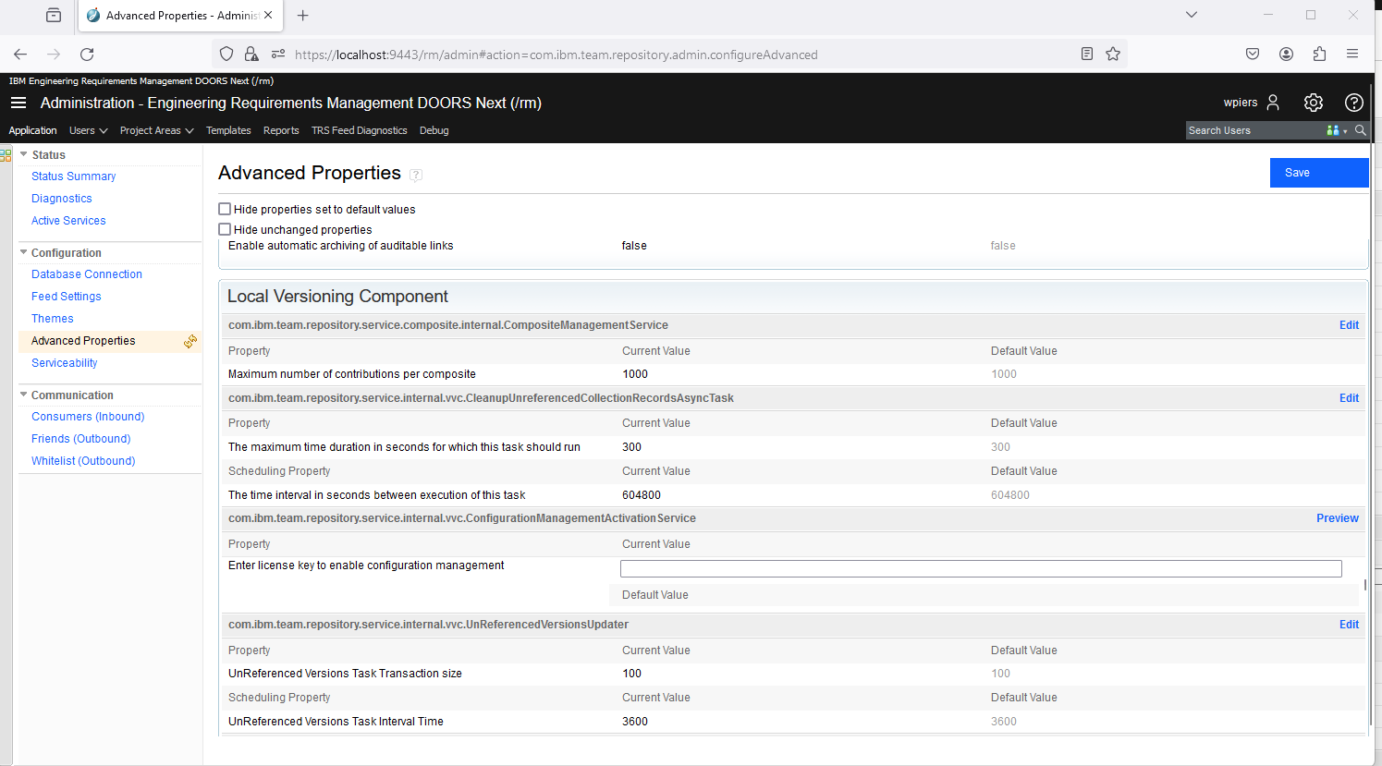Viewport: 1382px width, 766px height.
Task: Click the help icon beside Advanced Properties heading
Action: pos(416,175)
